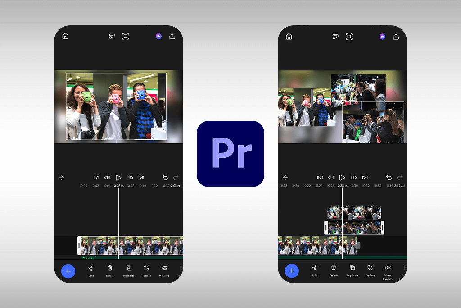Image resolution: width=461 pixels, height=308 pixels.
Task: Tap left trim handle of clip on left phone
Action: tap(79, 246)
